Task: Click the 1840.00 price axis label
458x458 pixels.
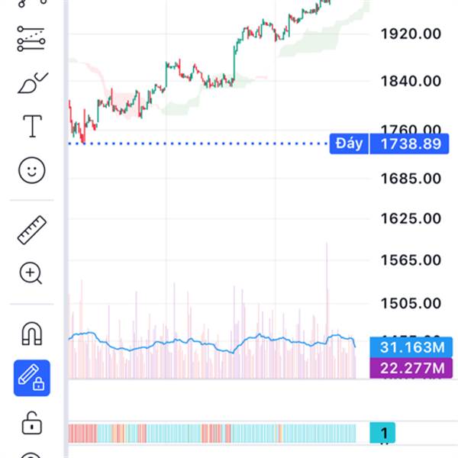Action: coord(410,81)
